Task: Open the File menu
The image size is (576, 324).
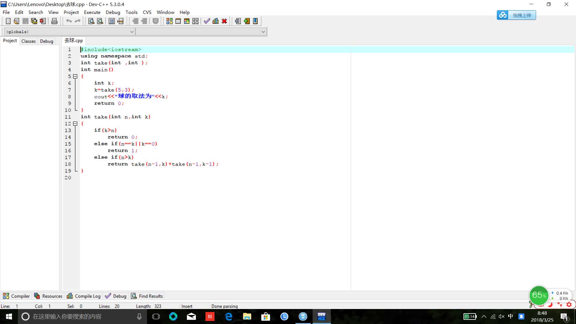Action: [x=6, y=12]
